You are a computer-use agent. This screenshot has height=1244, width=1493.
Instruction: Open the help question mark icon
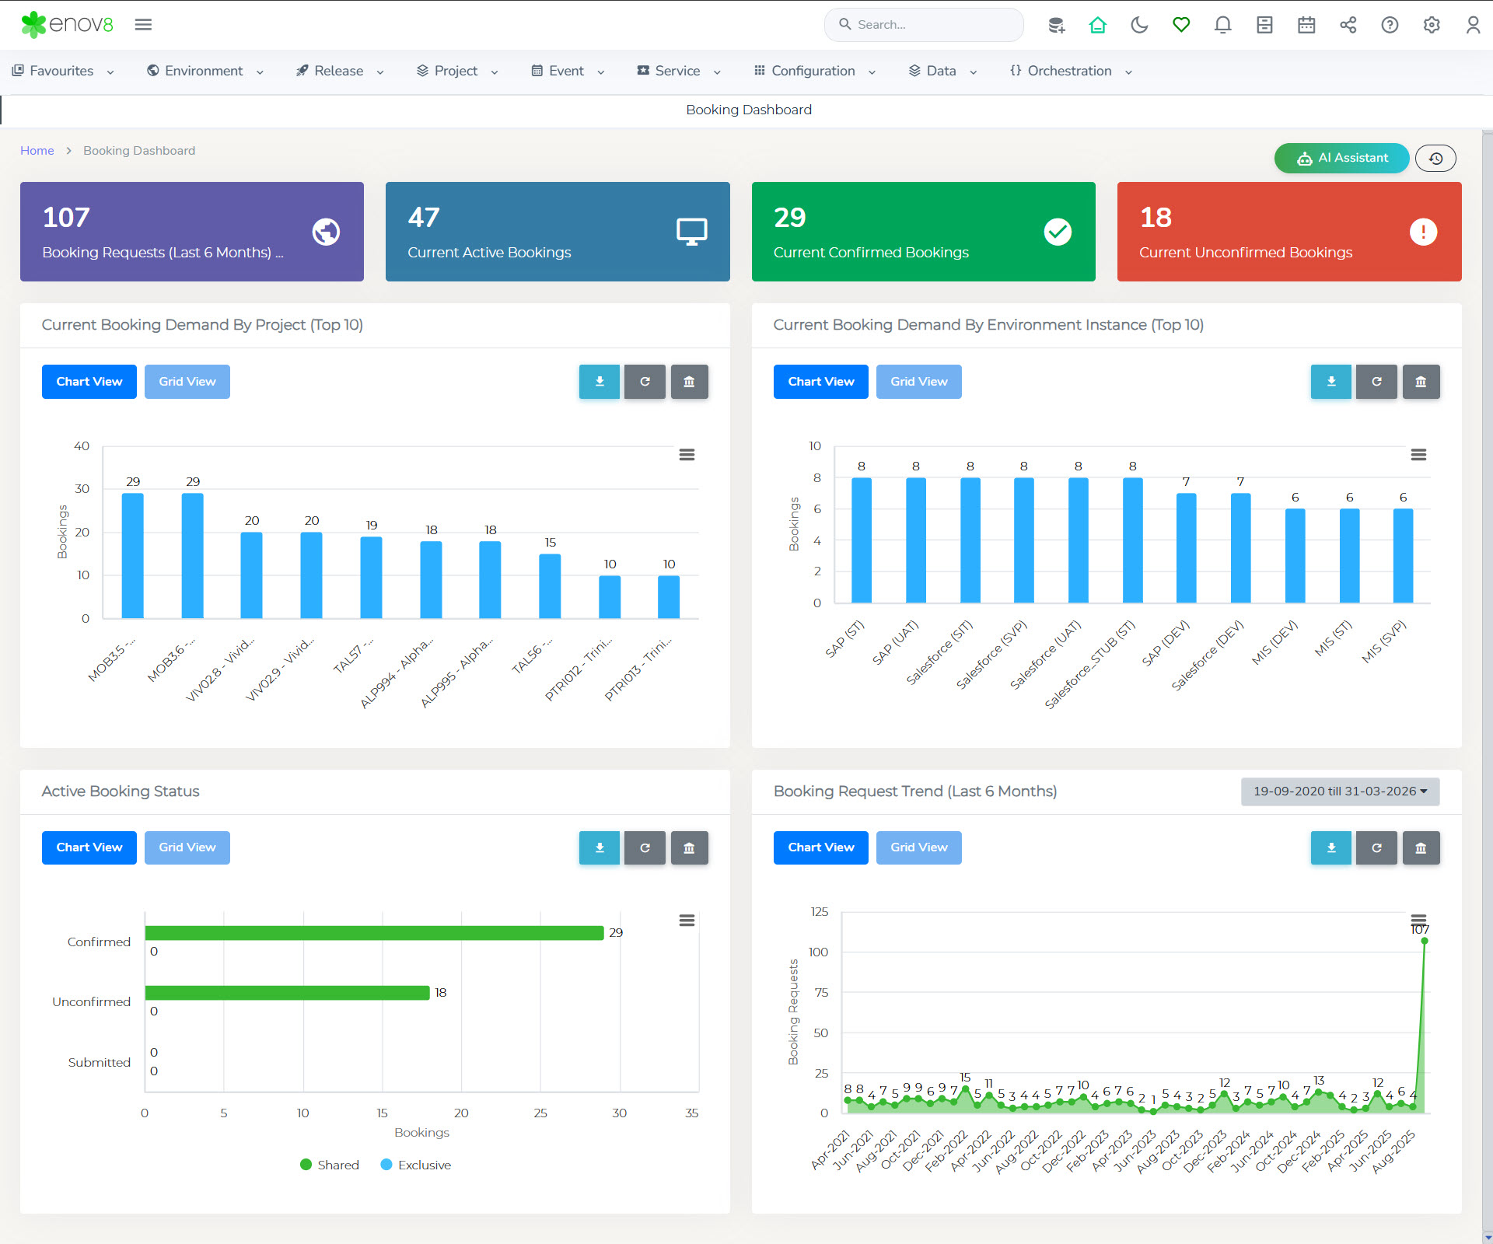(x=1390, y=25)
